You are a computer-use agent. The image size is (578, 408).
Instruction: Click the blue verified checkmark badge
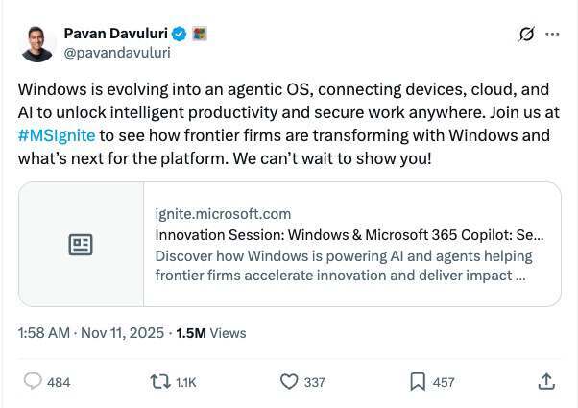click(180, 35)
